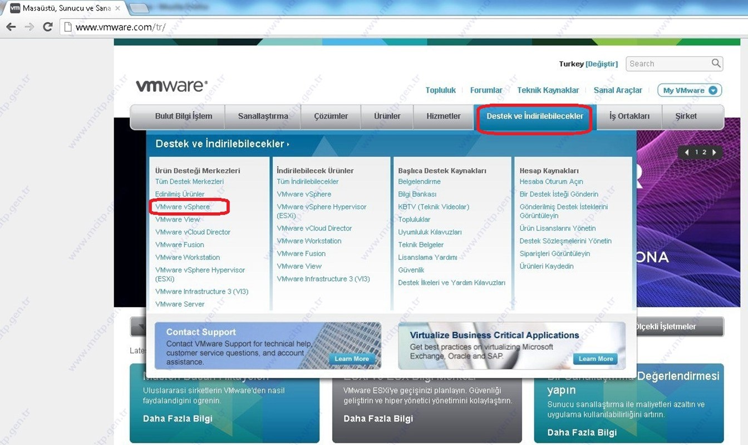Open VMware Workstation support center link

tap(188, 258)
